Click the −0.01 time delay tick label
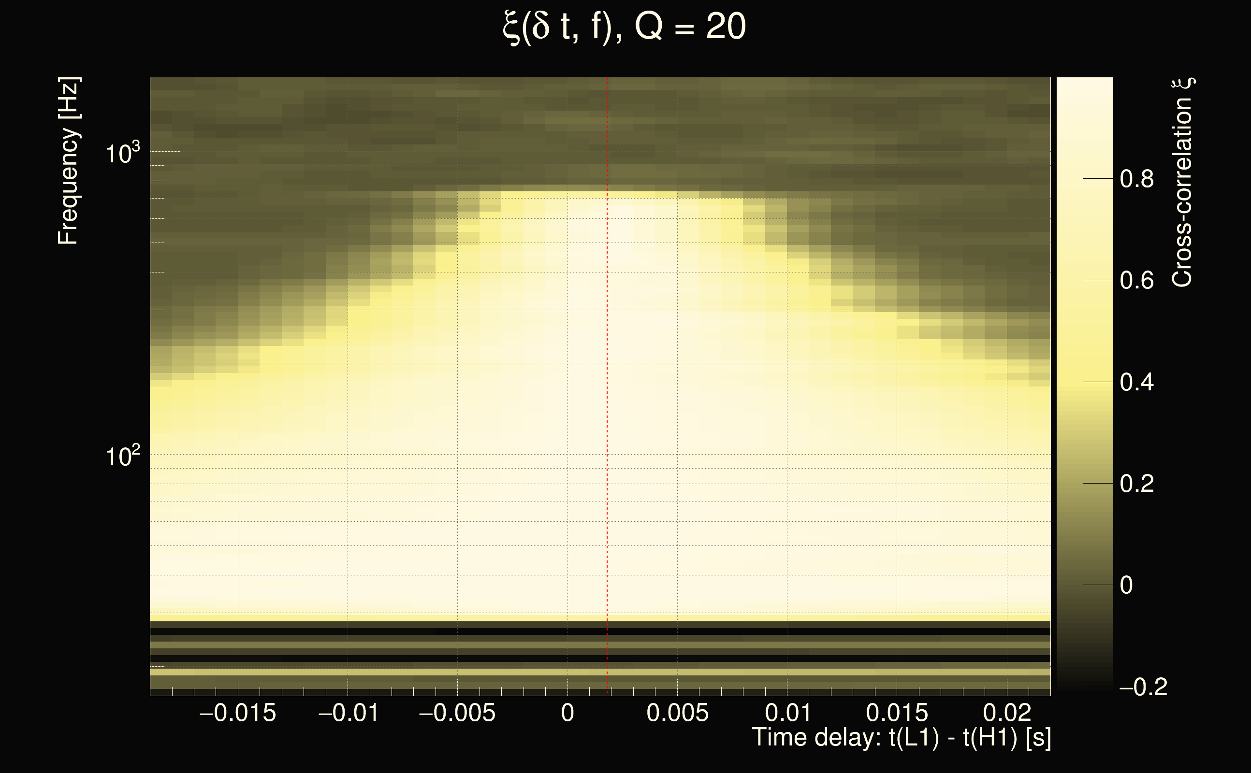The width and height of the screenshot is (1251, 773). [x=349, y=713]
